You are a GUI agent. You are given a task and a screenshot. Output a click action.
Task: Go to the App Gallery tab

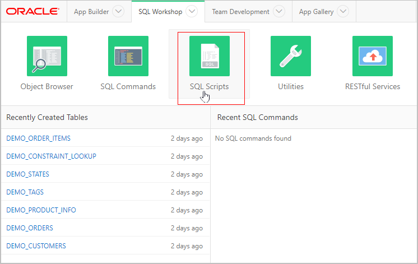[x=316, y=12]
